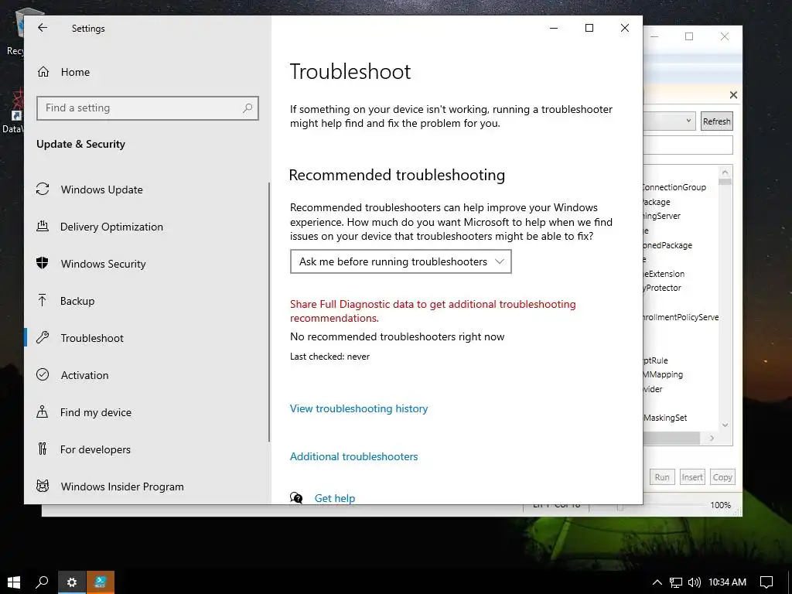Click the PowerShell ISE taskbar icon
Image resolution: width=792 pixels, height=594 pixels.
101,582
